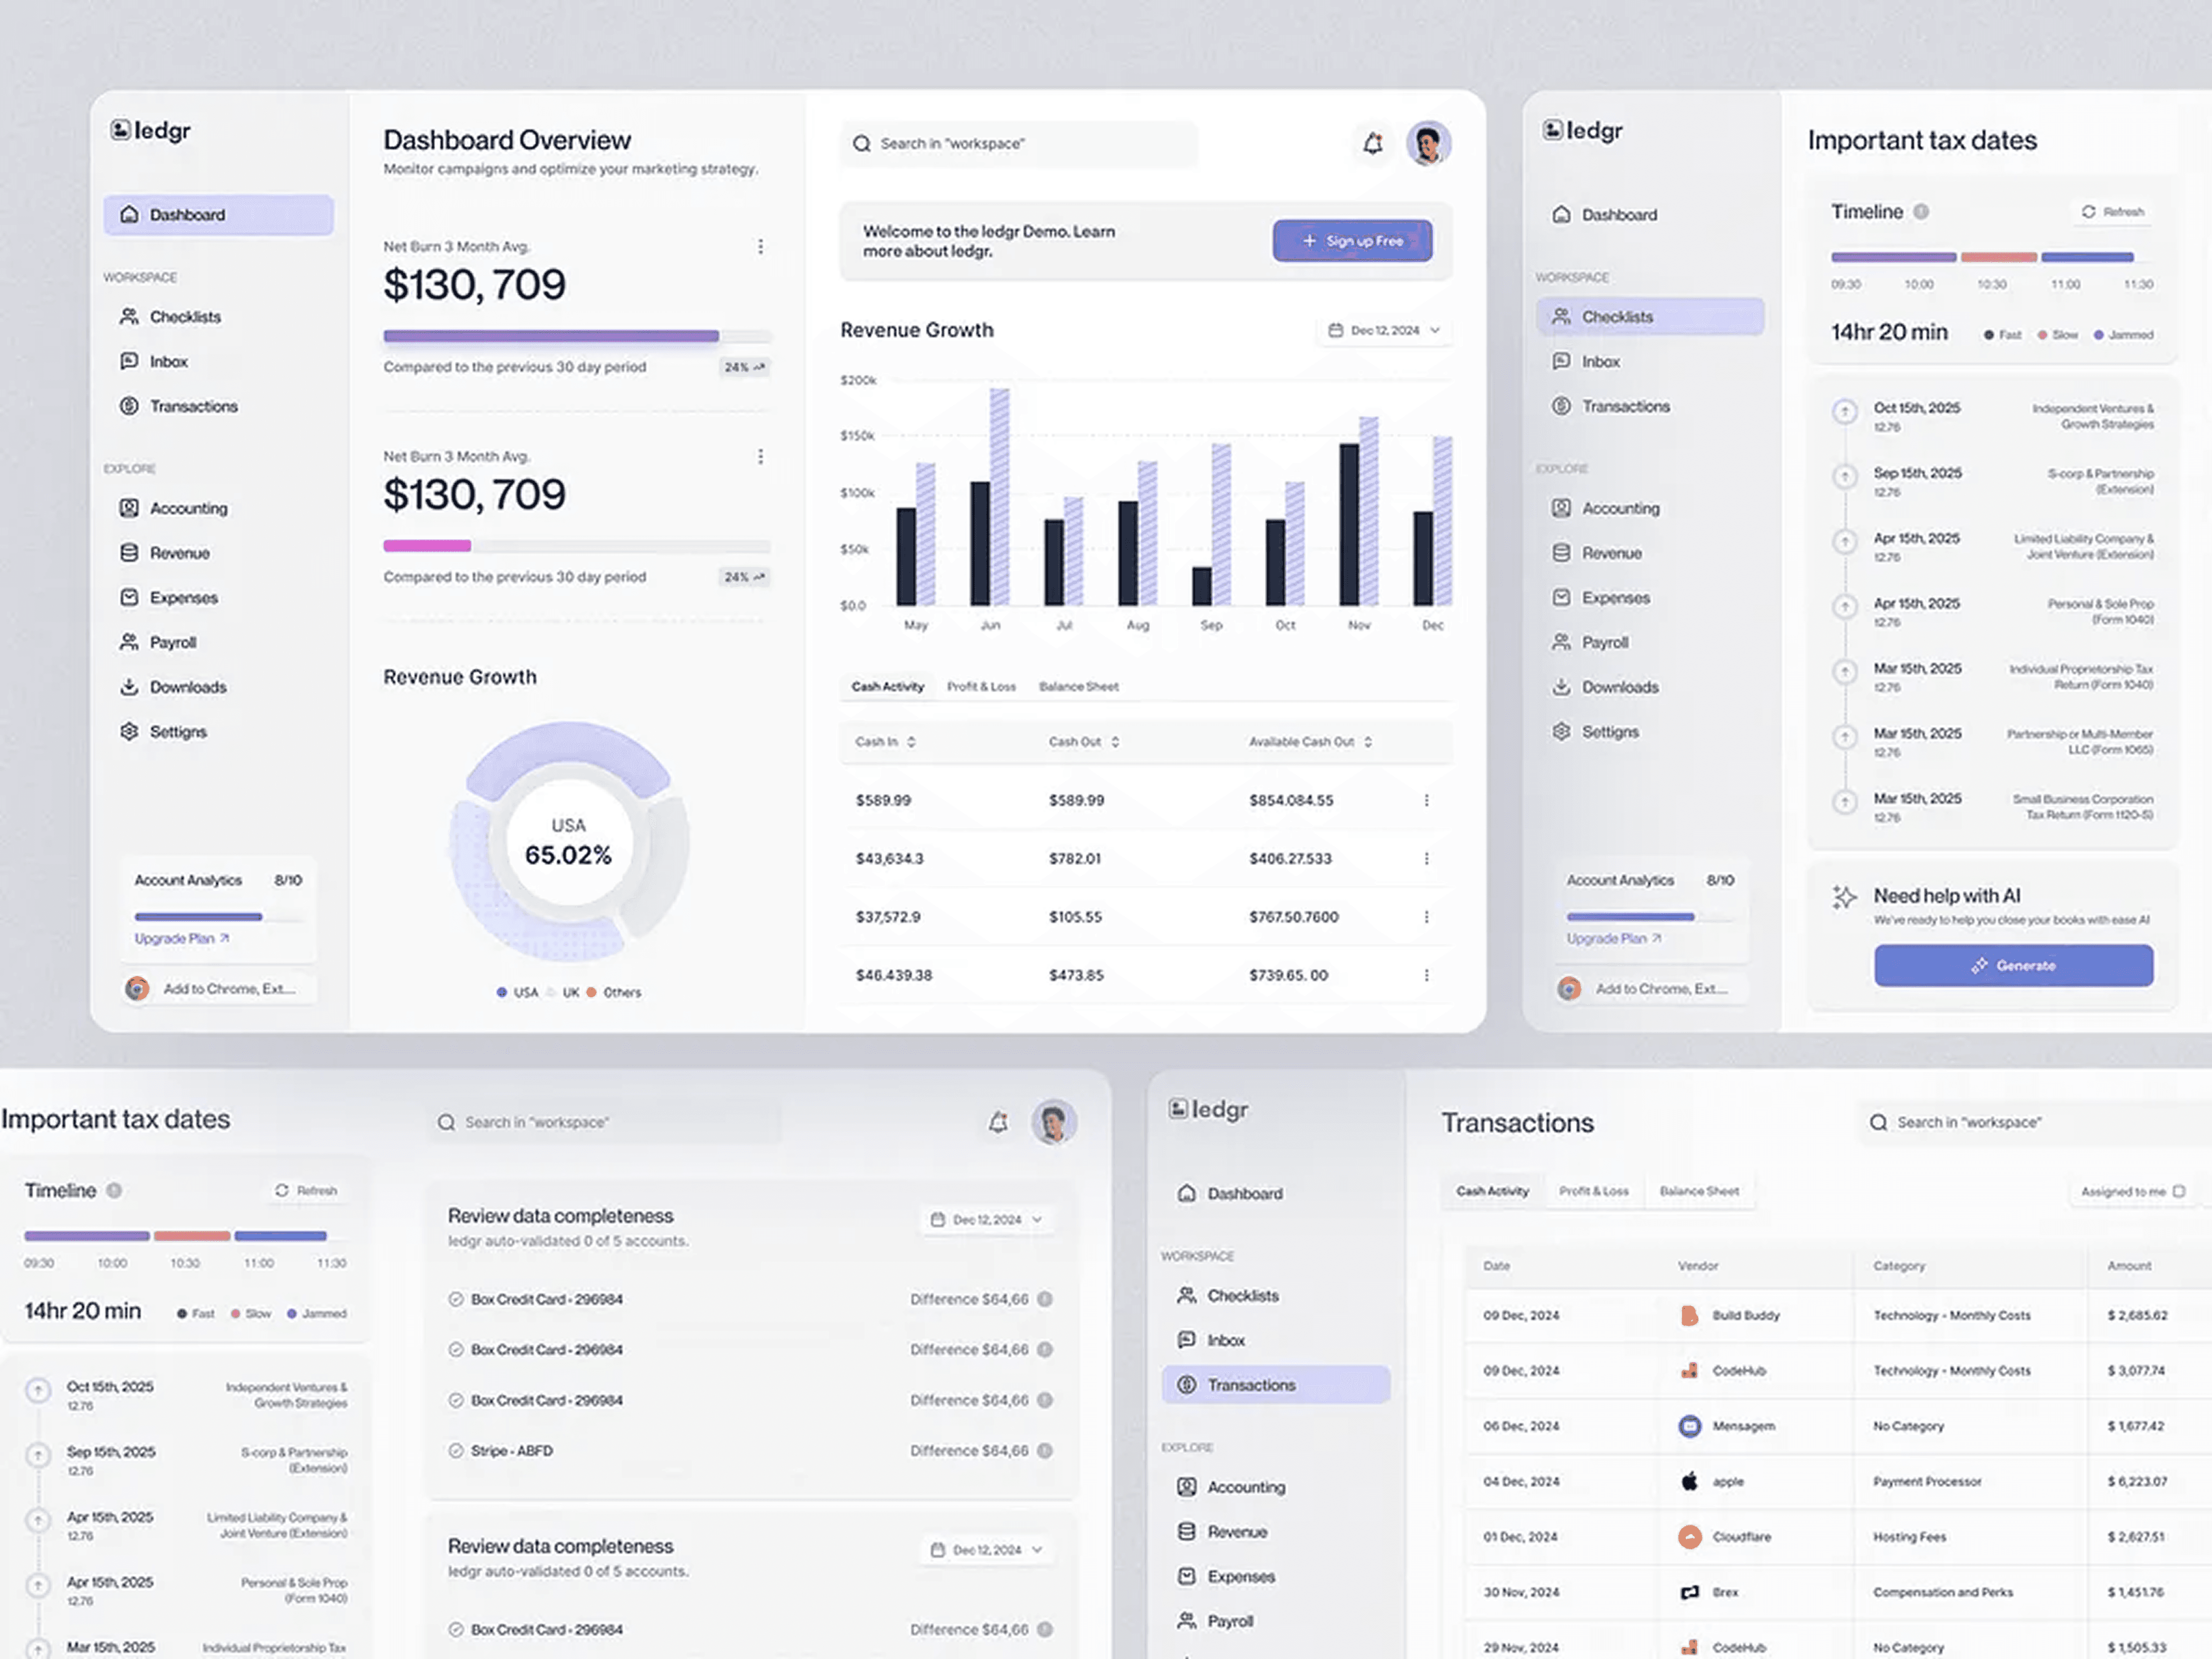Open the Dec 12, 2024 dropdown on the Revenue Growth chart

(x=1384, y=330)
